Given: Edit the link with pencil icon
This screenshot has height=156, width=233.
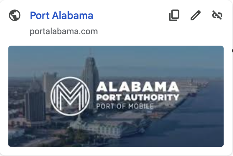Looking at the screenshot, I should coord(195,15).
